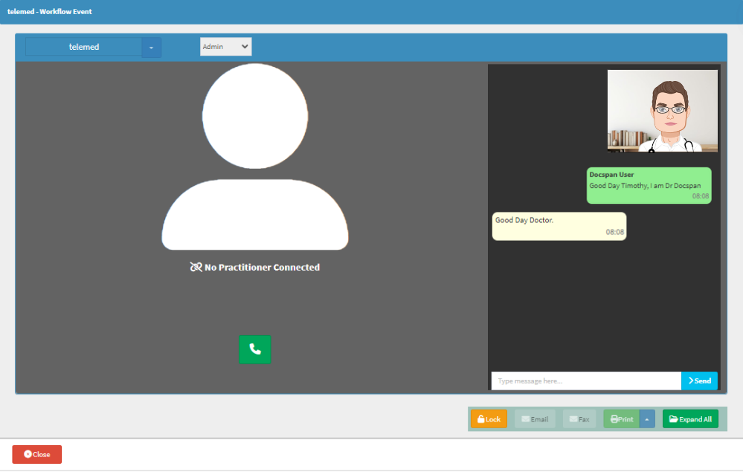Lock the workflow event

pos(489,419)
